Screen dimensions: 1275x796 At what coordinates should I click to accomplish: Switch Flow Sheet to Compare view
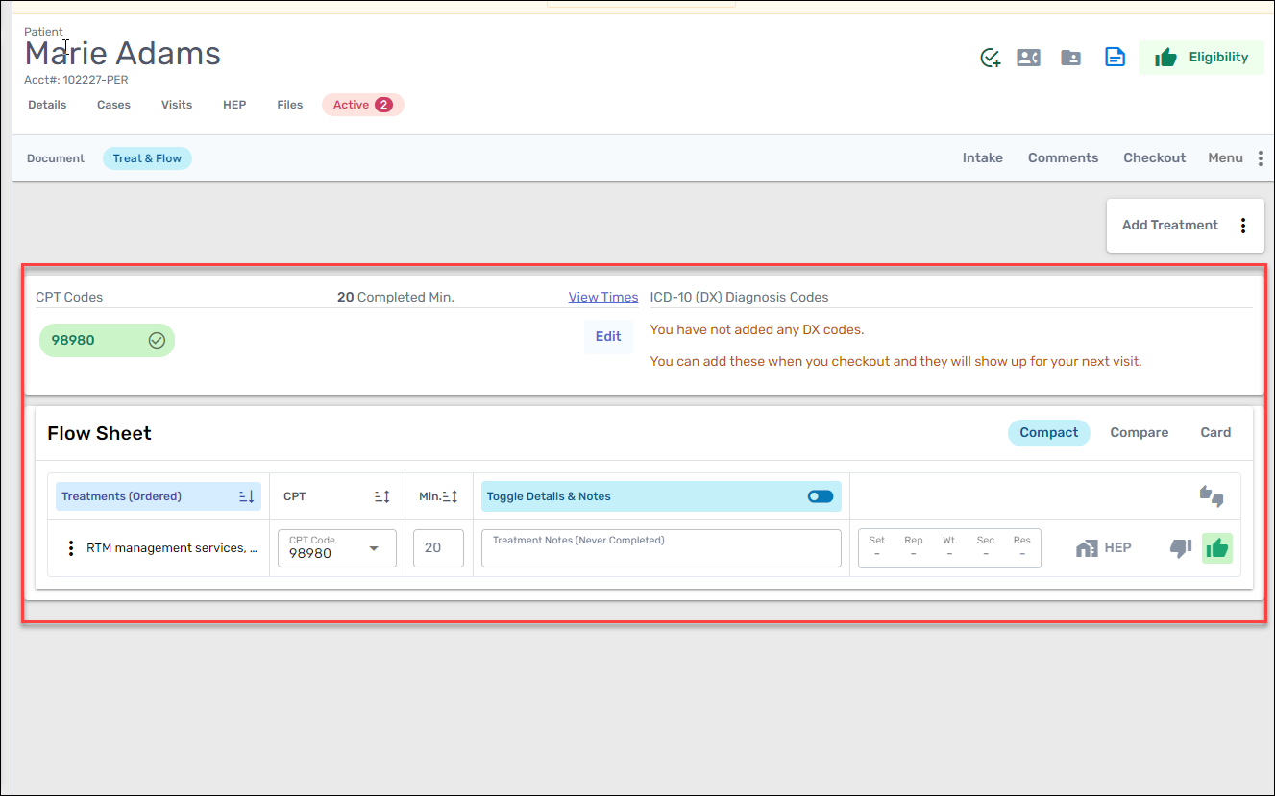point(1139,433)
